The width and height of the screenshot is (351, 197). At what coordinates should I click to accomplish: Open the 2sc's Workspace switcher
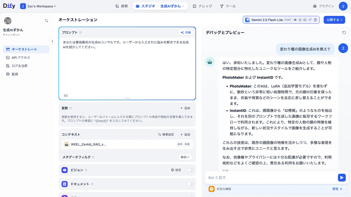point(38,6)
